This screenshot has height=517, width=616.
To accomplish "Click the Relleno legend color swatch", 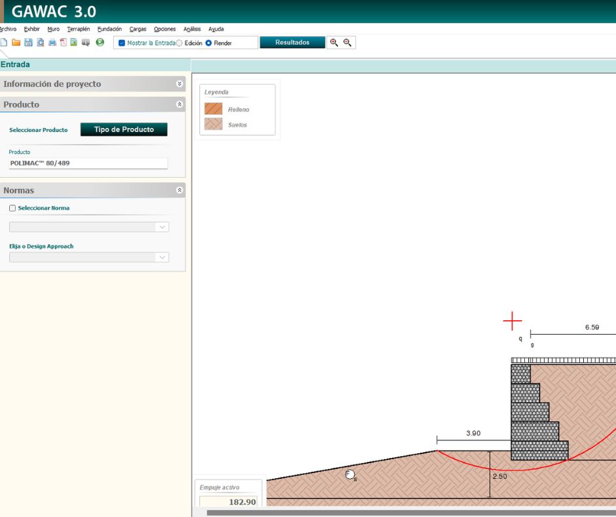I will pos(213,109).
